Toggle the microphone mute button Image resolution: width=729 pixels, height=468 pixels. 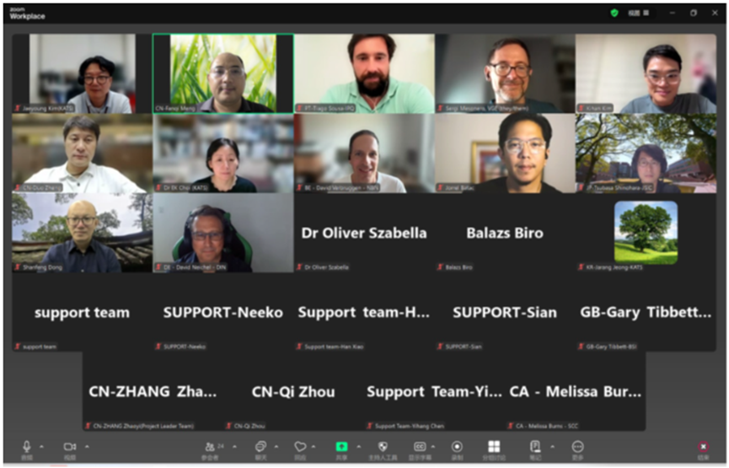click(27, 447)
